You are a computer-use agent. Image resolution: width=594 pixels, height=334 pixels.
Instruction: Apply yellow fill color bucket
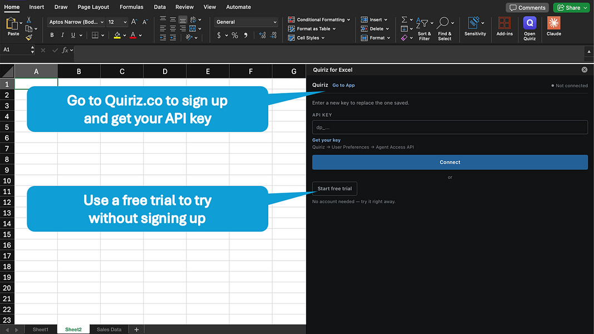point(117,35)
